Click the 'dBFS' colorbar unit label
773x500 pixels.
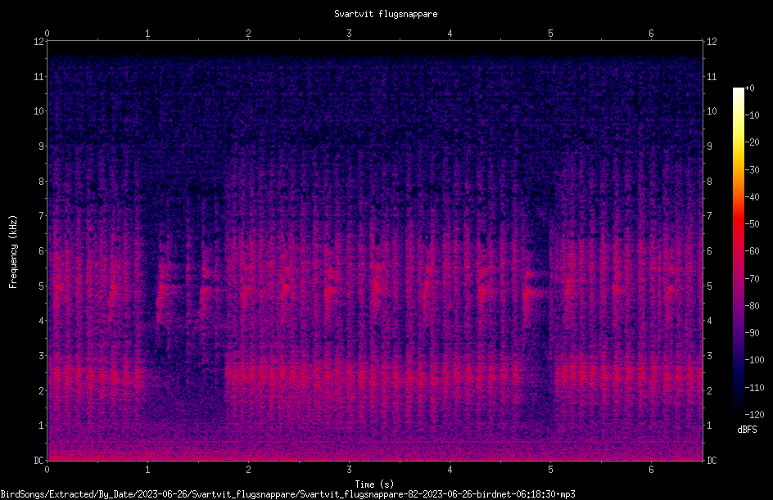(747, 430)
